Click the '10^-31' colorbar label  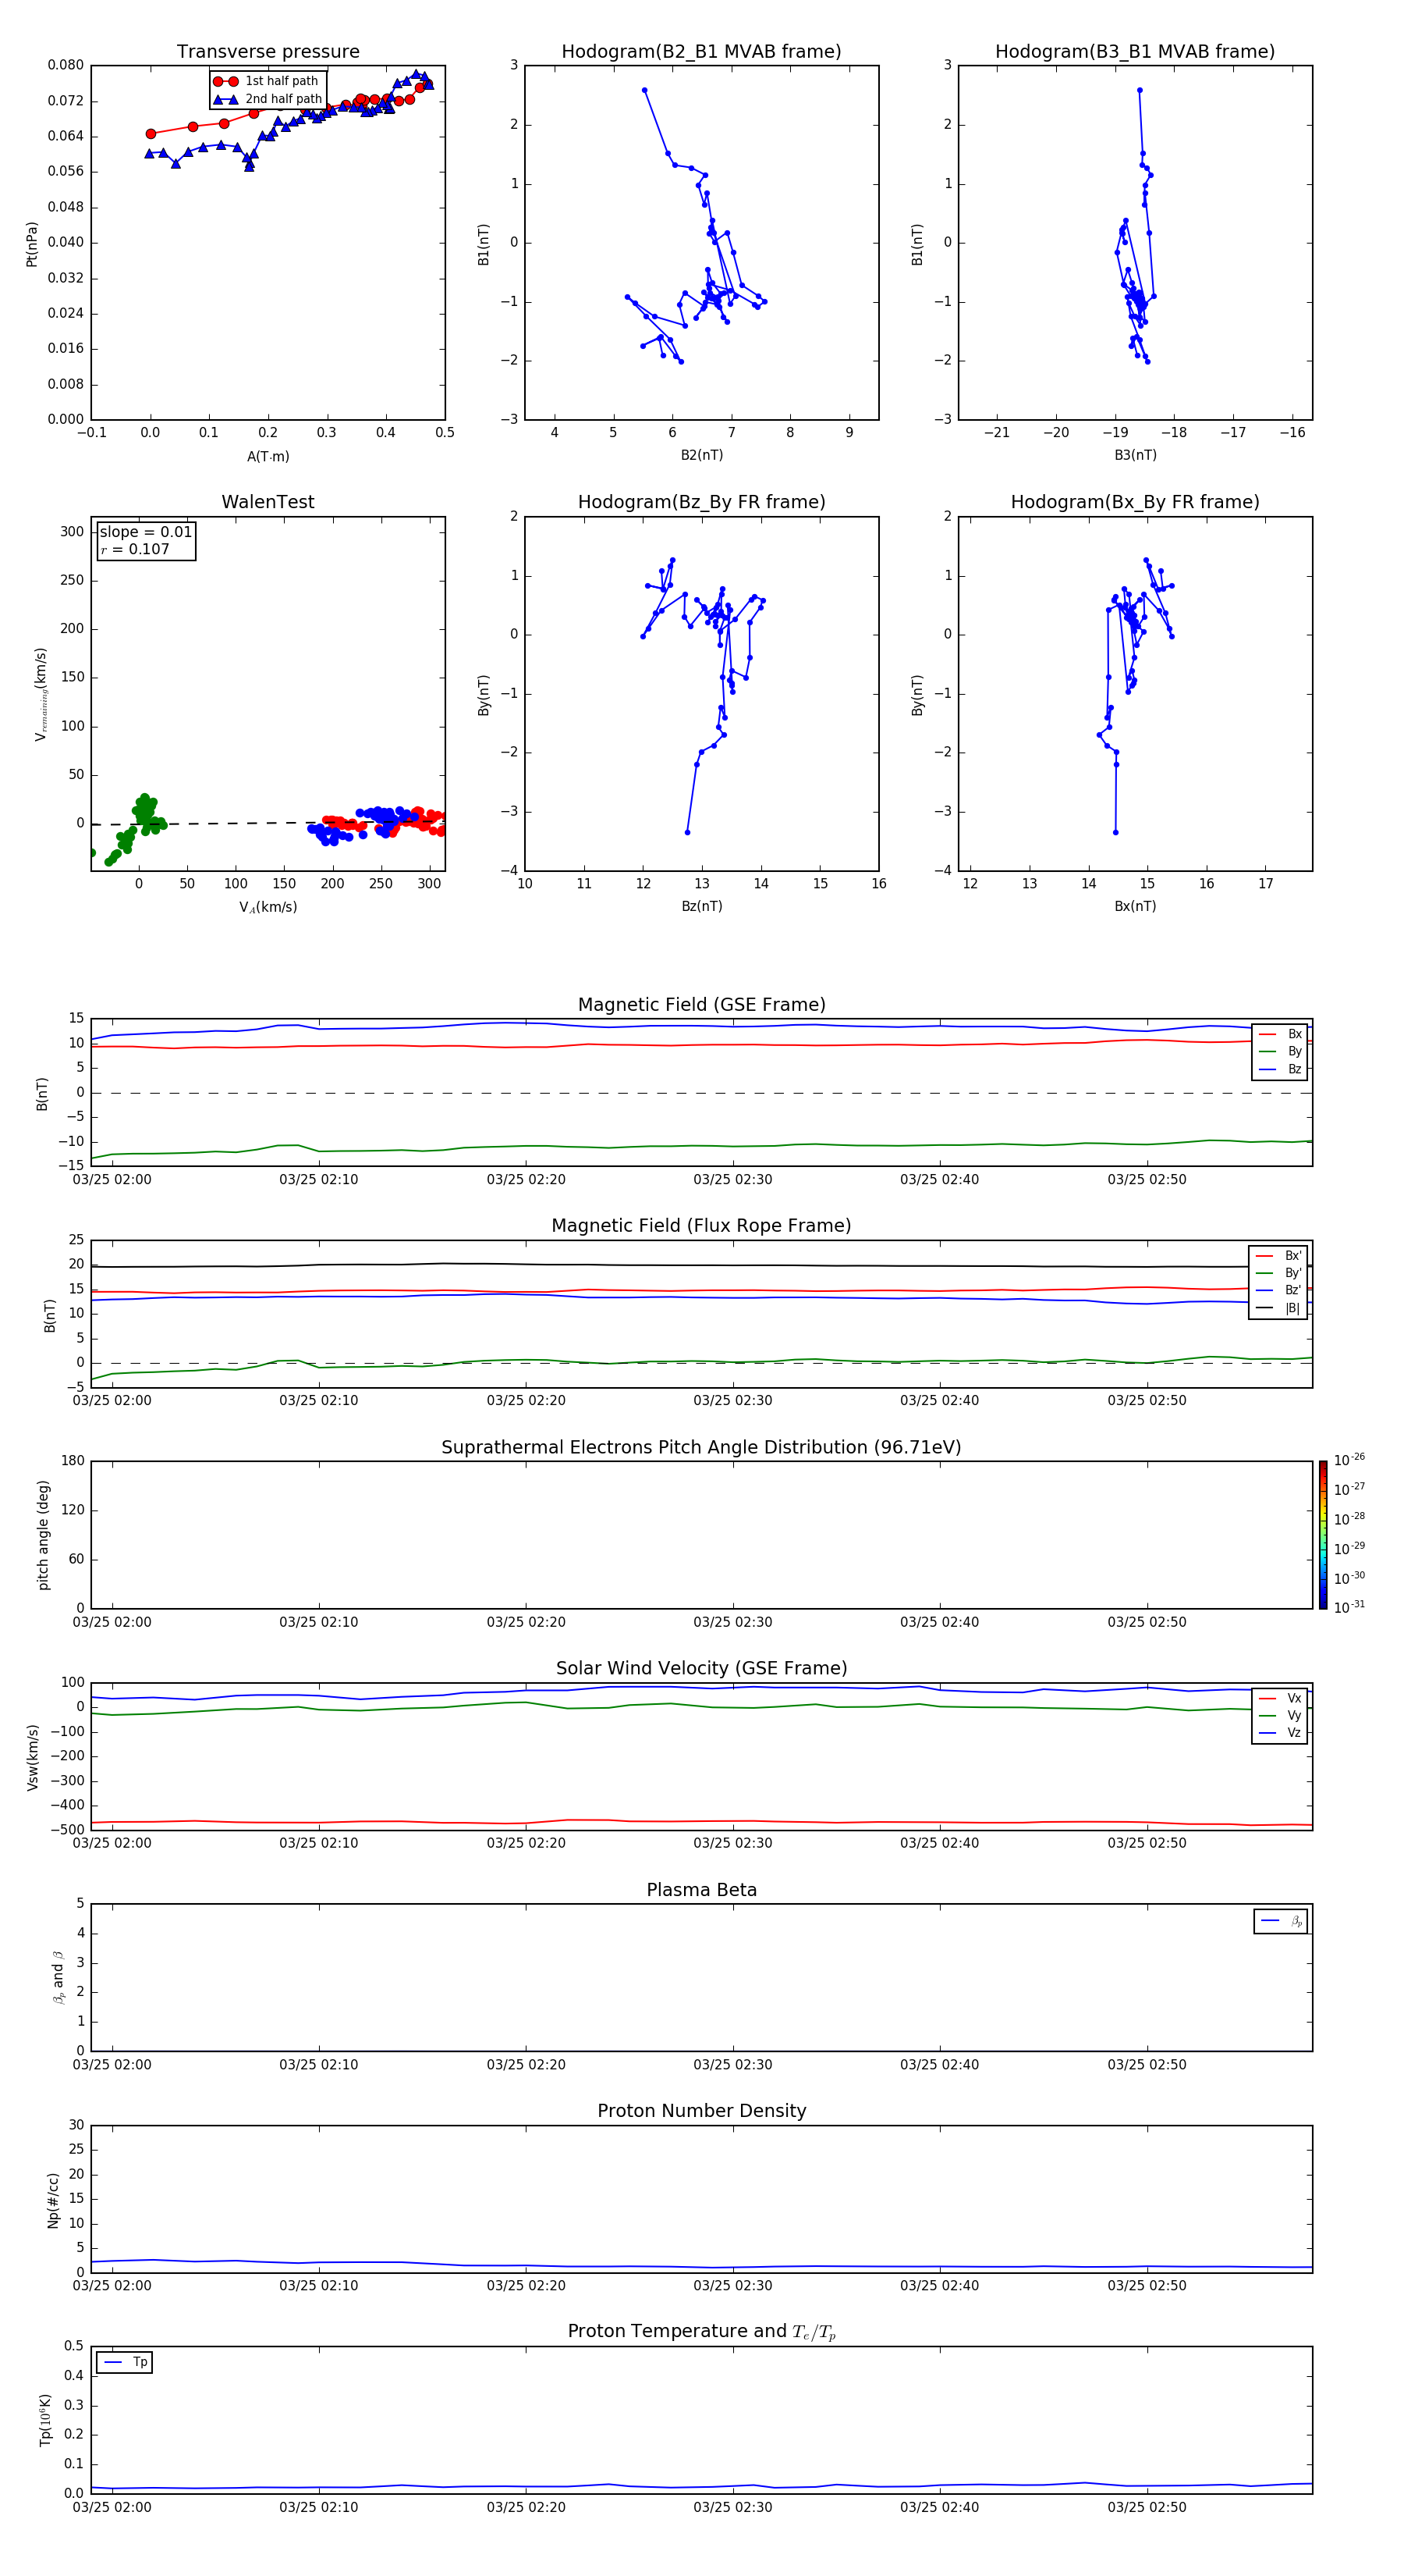[1349, 1607]
